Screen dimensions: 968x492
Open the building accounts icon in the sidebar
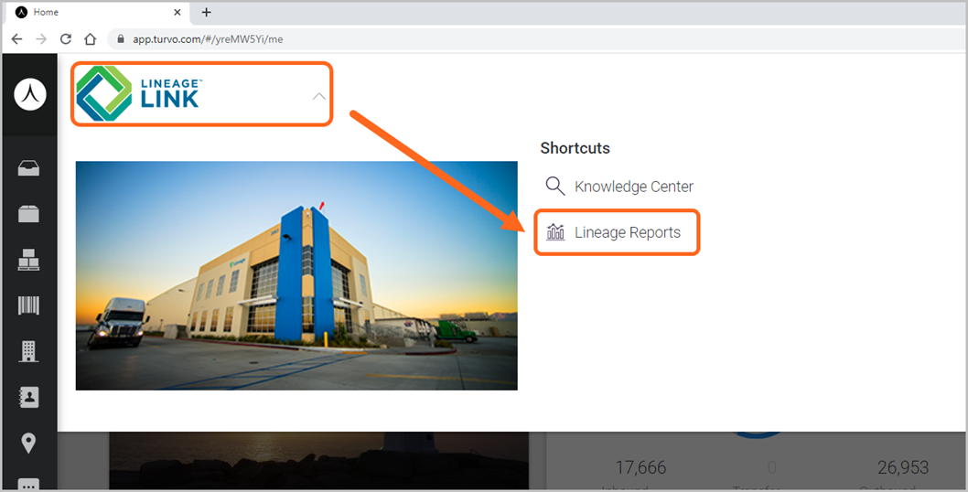pos(28,351)
